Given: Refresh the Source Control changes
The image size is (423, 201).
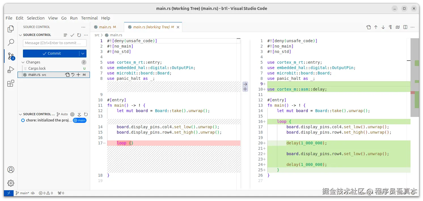Looking at the screenshot, I should tap(79, 35).
